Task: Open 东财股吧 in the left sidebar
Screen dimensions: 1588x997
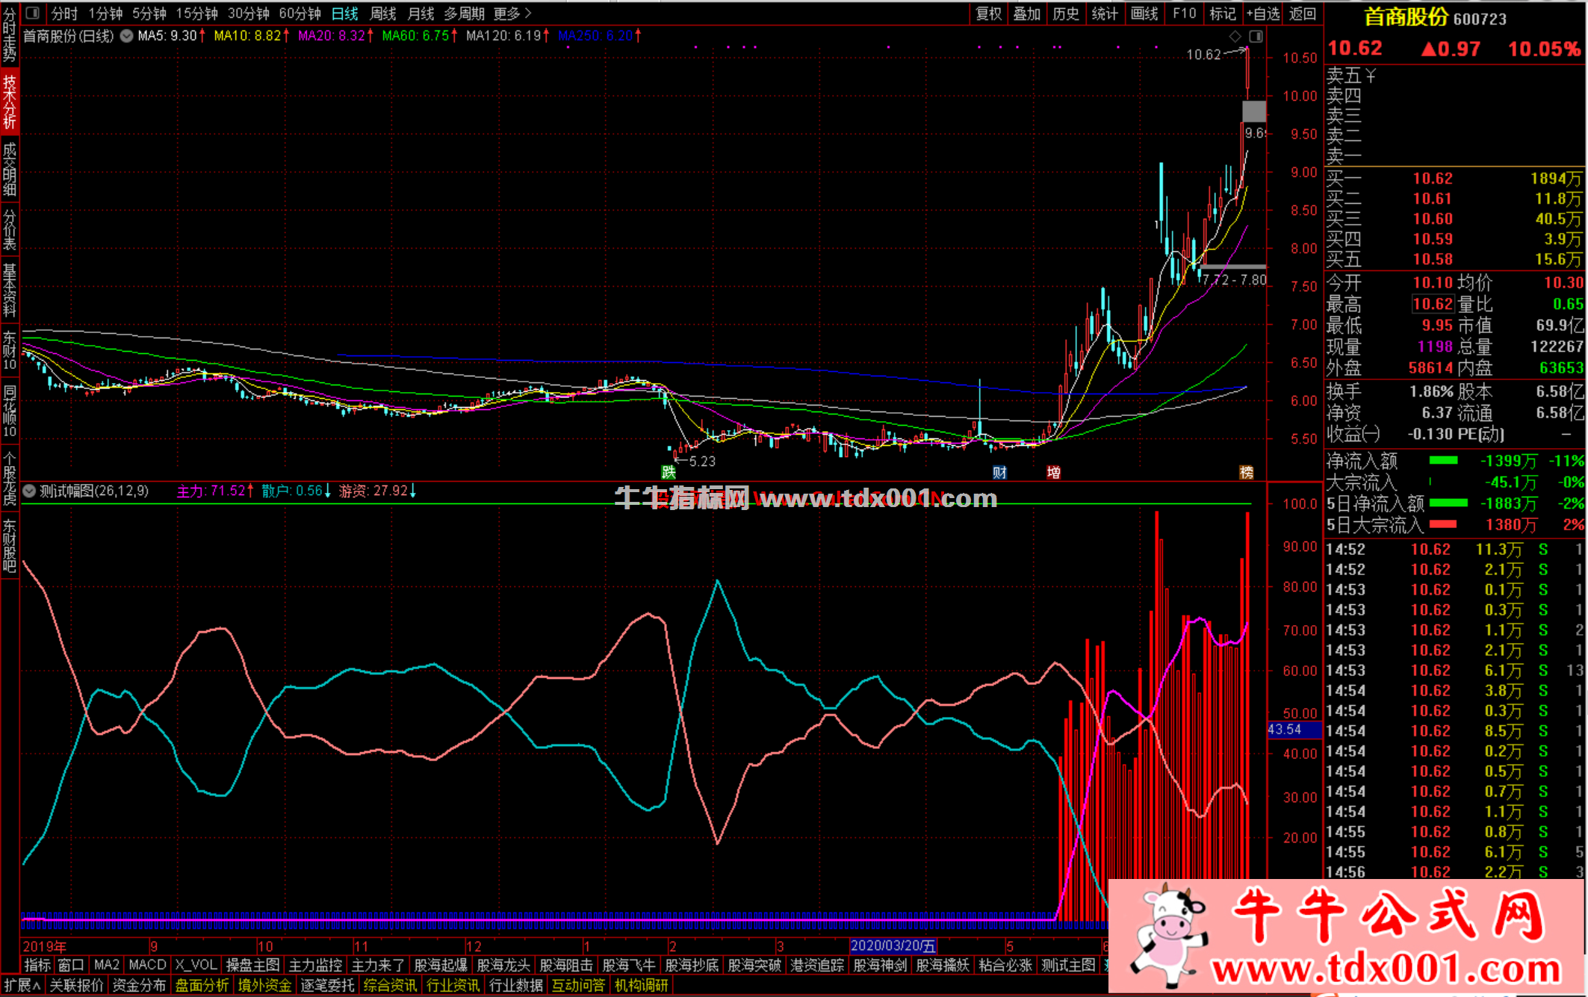Action: 9,546
